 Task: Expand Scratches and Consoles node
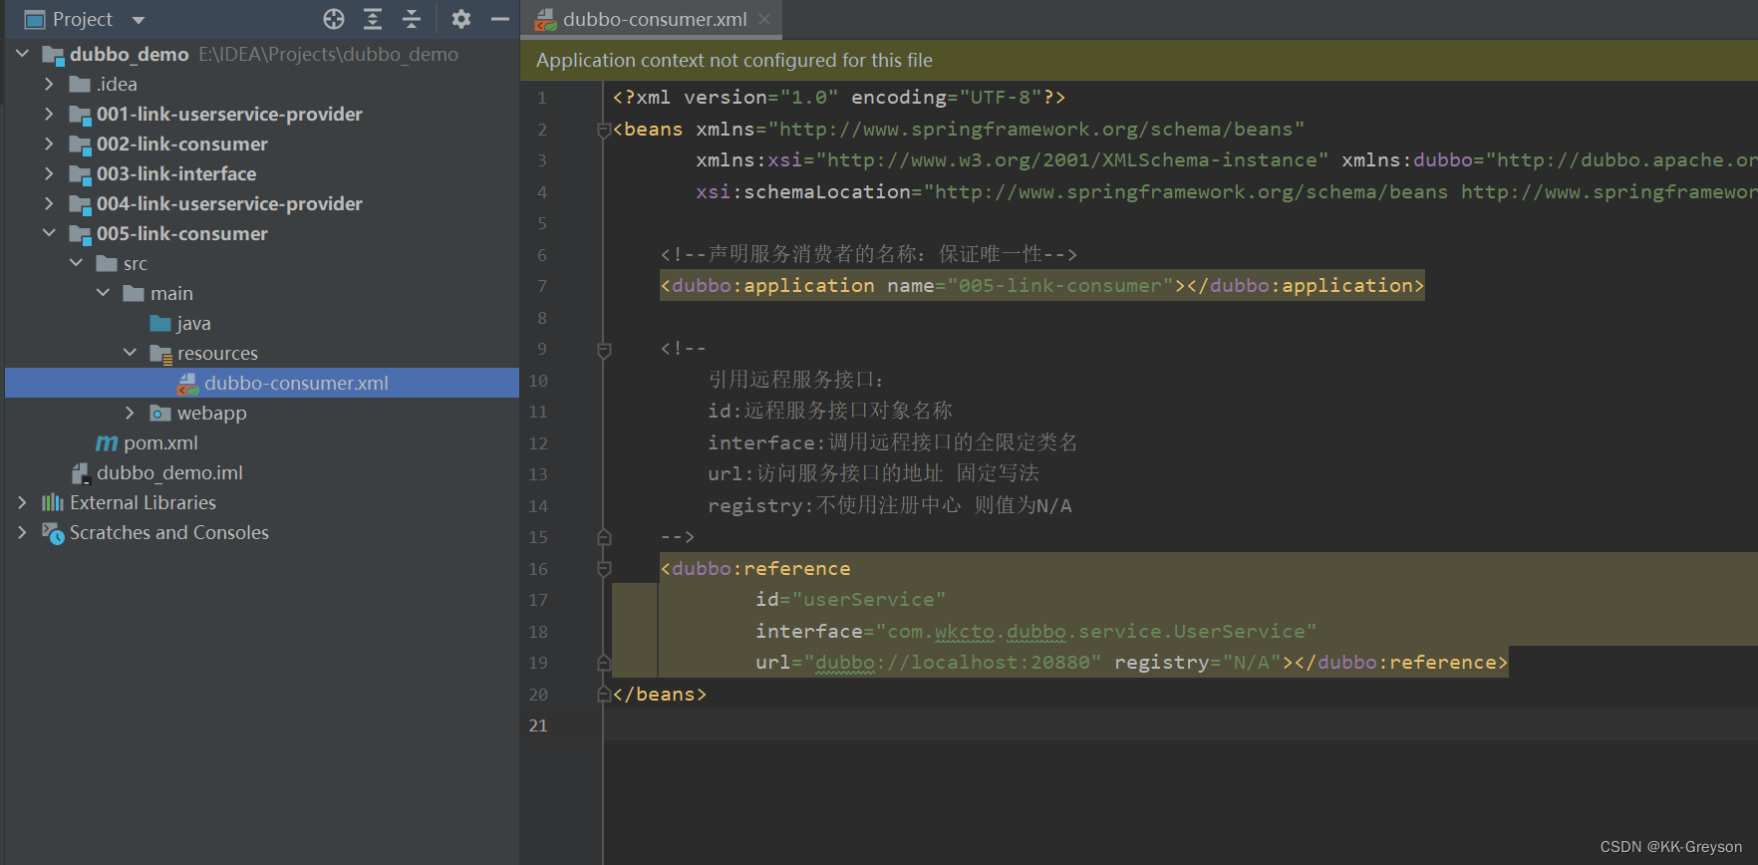pos(22,532)
